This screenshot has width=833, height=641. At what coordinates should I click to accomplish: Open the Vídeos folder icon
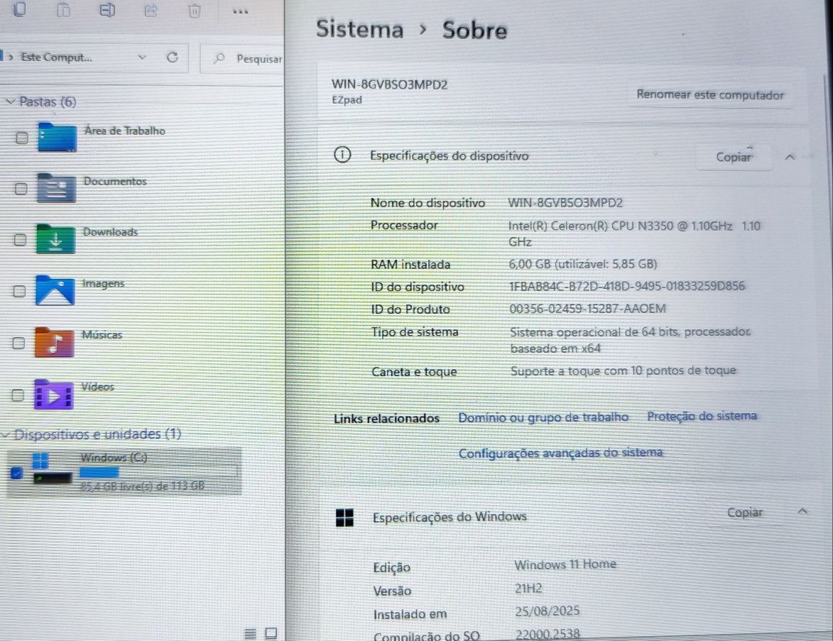click(54, 394)
